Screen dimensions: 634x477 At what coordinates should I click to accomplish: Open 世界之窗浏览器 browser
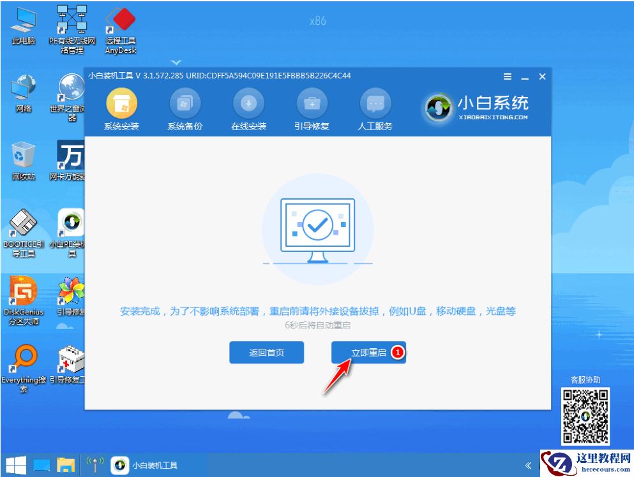(x=70, y=89)
